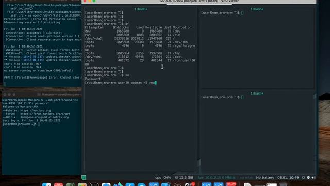Click the 'su' command line
330x186 pixels.
[107, 75]
